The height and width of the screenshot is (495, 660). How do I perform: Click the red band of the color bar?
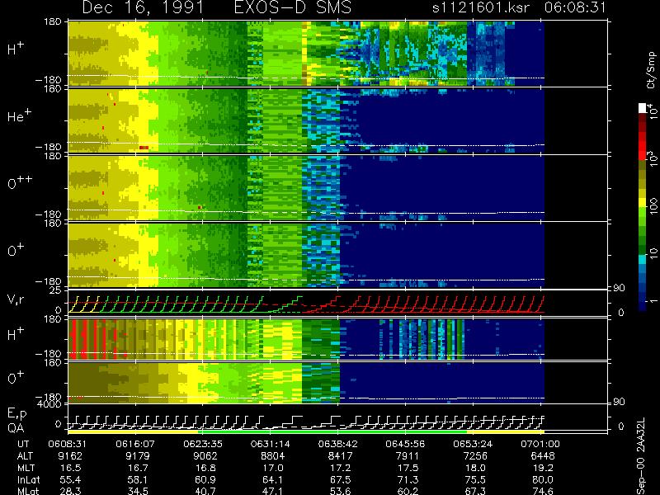coord(643,146)
